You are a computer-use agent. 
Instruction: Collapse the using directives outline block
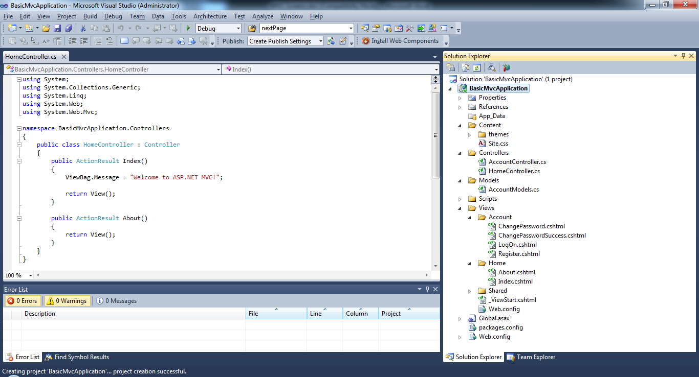pyautogui.click(x=19, y=79)
